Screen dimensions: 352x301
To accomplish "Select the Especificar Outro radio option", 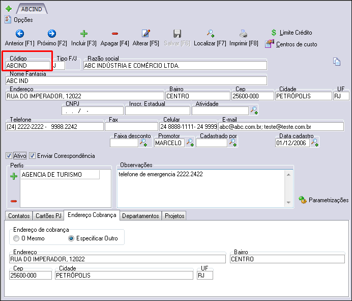I will click(x=71, y=238).
